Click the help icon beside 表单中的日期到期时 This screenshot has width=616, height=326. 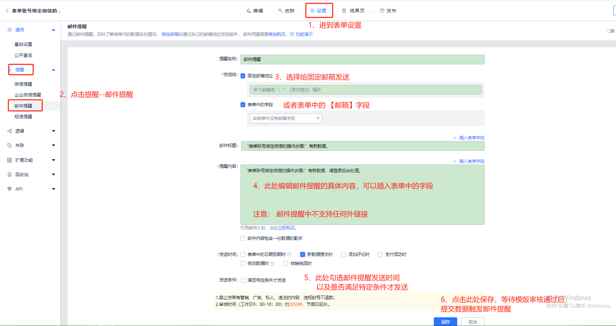[x=289, y=254]
